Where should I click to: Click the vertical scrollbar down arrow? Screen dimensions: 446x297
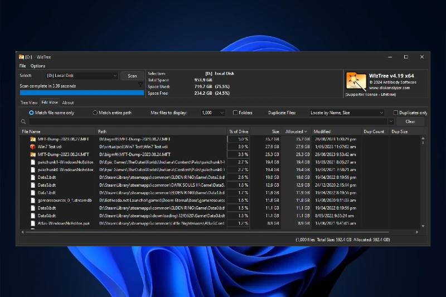pos(423,226)
